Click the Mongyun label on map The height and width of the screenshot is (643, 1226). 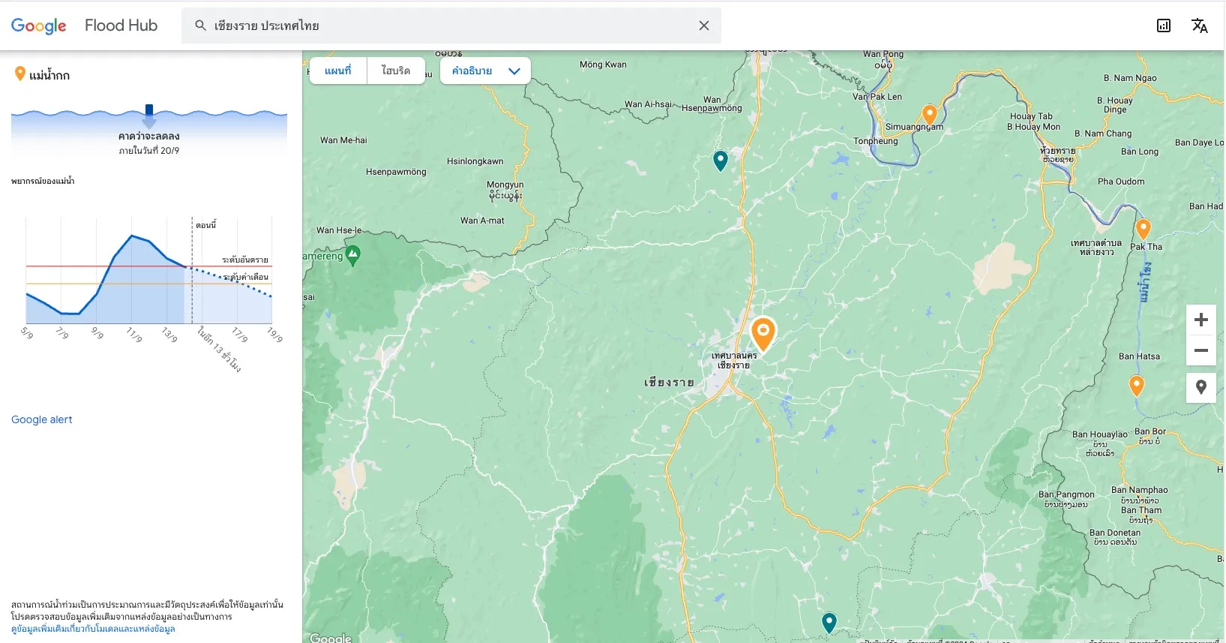[505, 185]
